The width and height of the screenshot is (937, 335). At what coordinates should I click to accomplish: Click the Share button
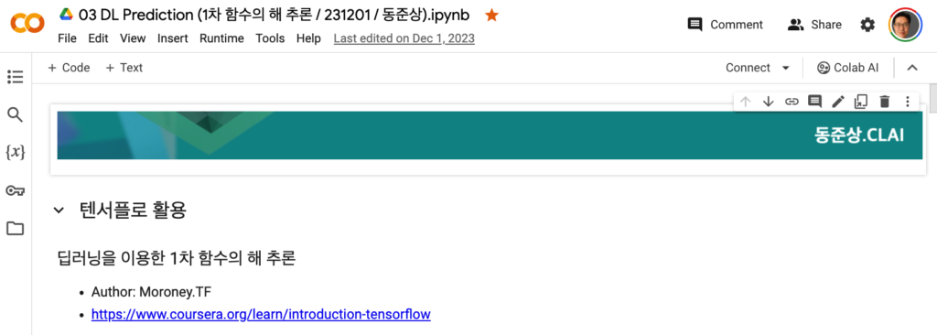coord(814,25)
